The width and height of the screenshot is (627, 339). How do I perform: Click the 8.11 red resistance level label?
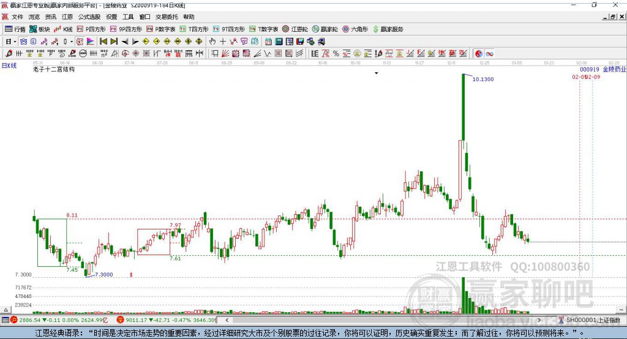(72, 215)
